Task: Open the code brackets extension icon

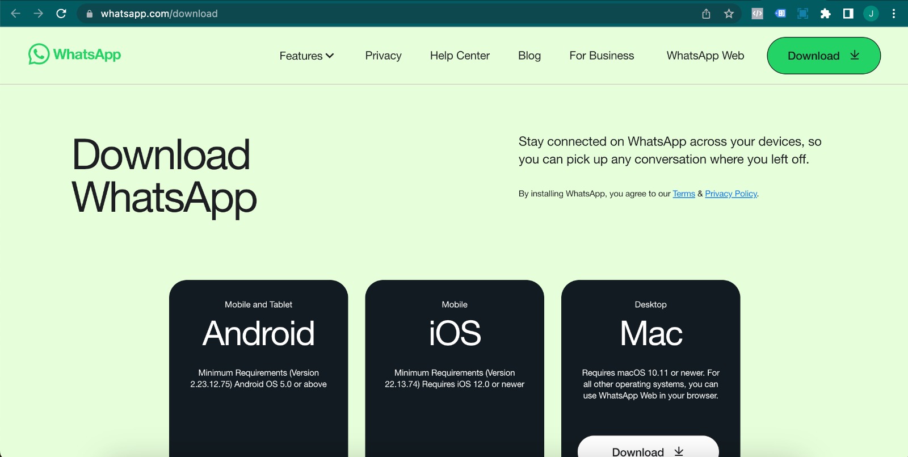Action: [x=757, y=14]
